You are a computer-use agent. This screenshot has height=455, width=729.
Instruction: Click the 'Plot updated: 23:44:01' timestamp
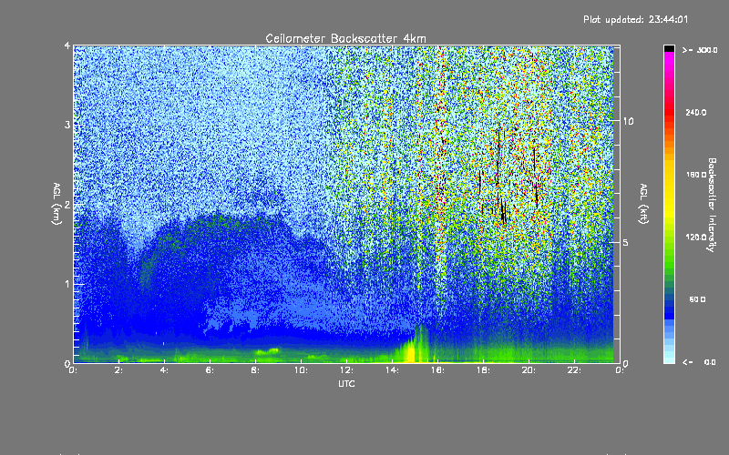point(635,19)
